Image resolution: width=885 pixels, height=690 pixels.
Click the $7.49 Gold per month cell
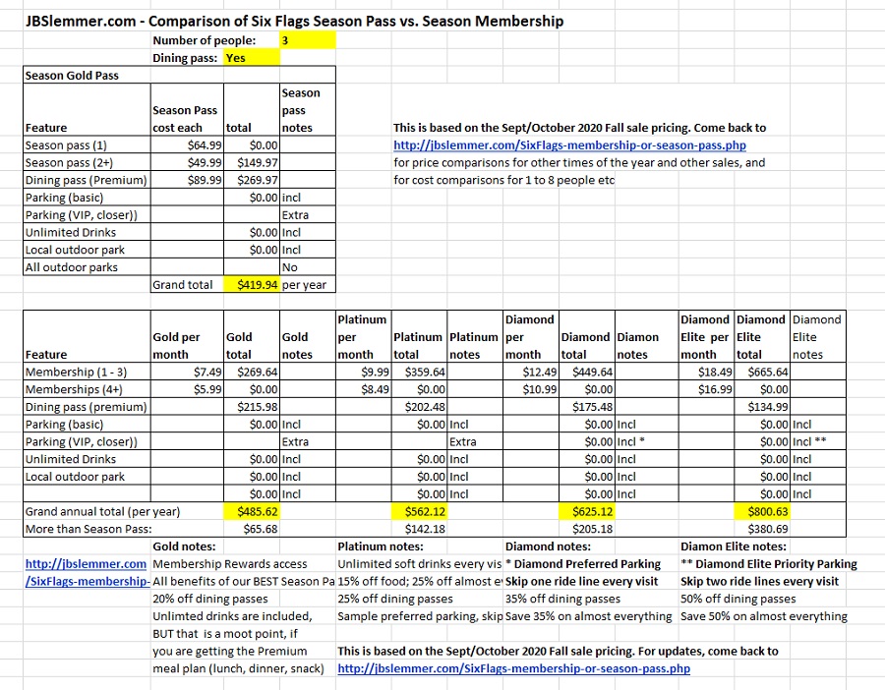[188, 372]
